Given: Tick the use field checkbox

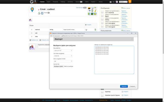Looking at the screenshot, I should (32, 33).
